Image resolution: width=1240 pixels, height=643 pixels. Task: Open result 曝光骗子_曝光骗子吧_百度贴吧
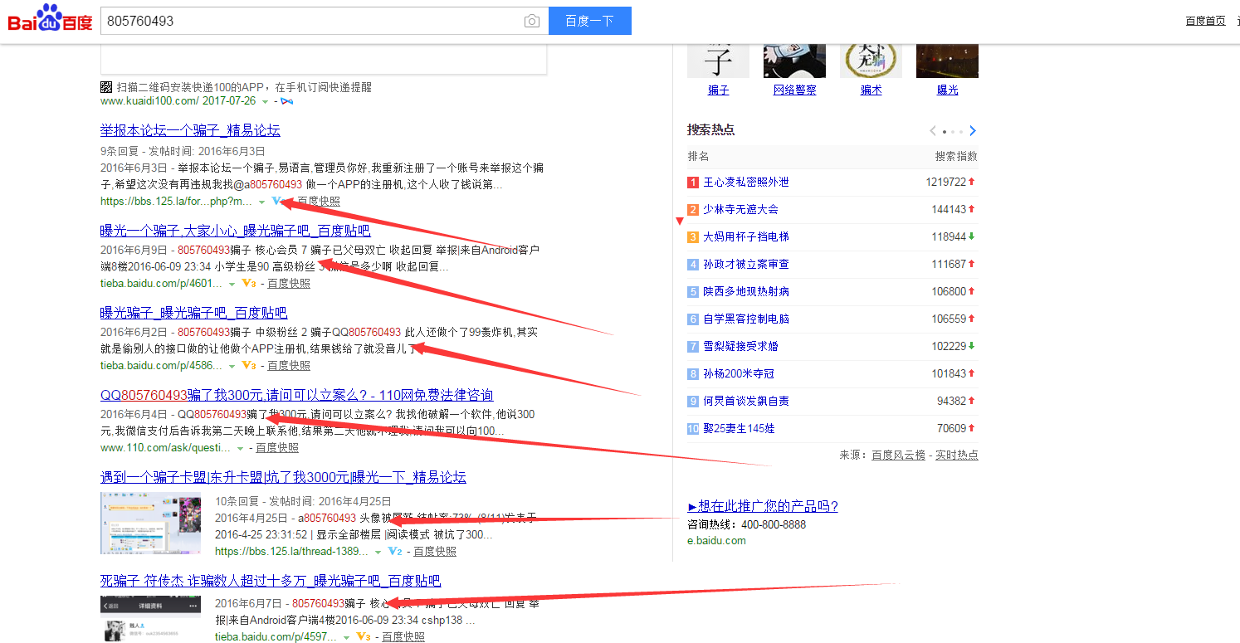[193, 313]
